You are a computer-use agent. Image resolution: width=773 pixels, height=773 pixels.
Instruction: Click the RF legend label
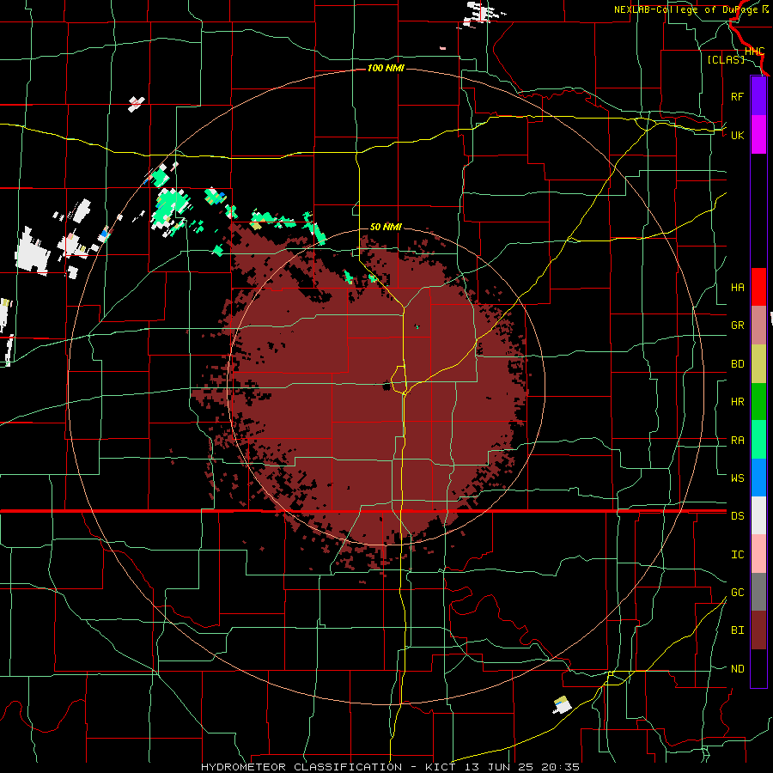737,96
